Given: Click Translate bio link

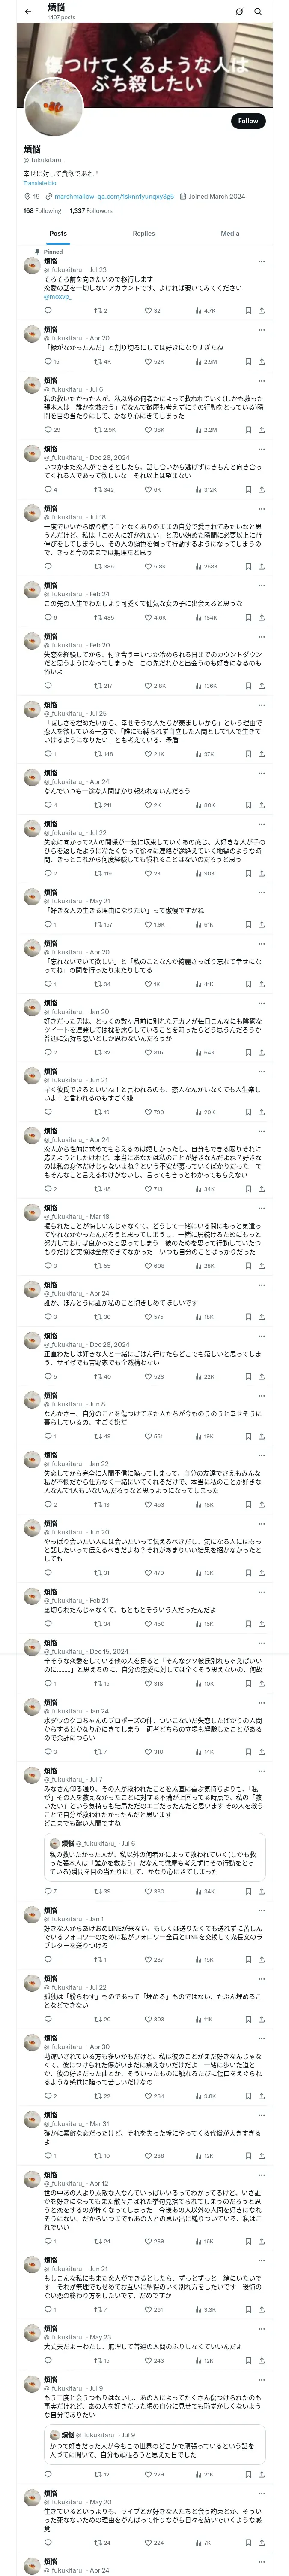Looking at the screenshot, I should [40, 183].
